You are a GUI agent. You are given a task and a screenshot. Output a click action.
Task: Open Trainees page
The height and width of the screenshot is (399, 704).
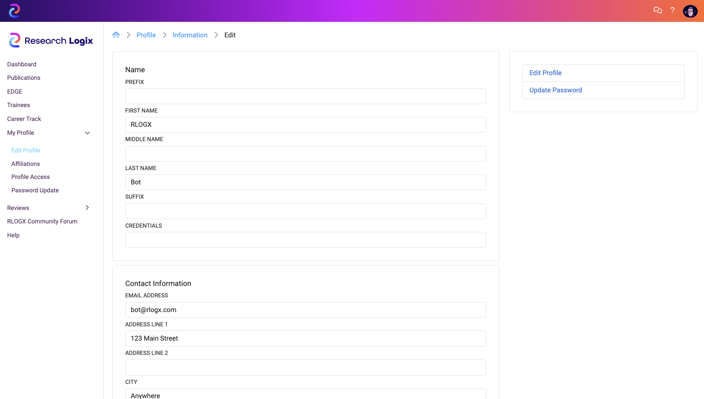coord(18,105)
